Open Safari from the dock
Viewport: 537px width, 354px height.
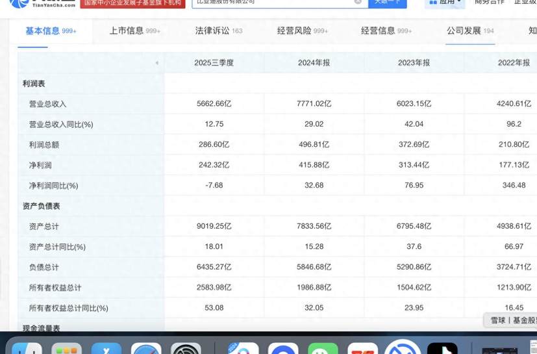[146, 349]
